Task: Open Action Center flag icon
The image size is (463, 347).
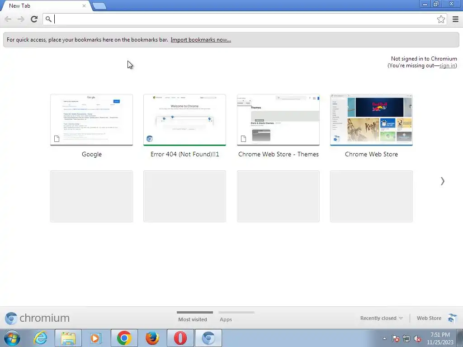Action: coord(396,338)
